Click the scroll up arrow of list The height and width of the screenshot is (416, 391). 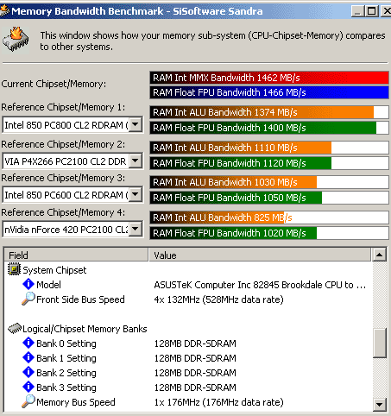379,255
